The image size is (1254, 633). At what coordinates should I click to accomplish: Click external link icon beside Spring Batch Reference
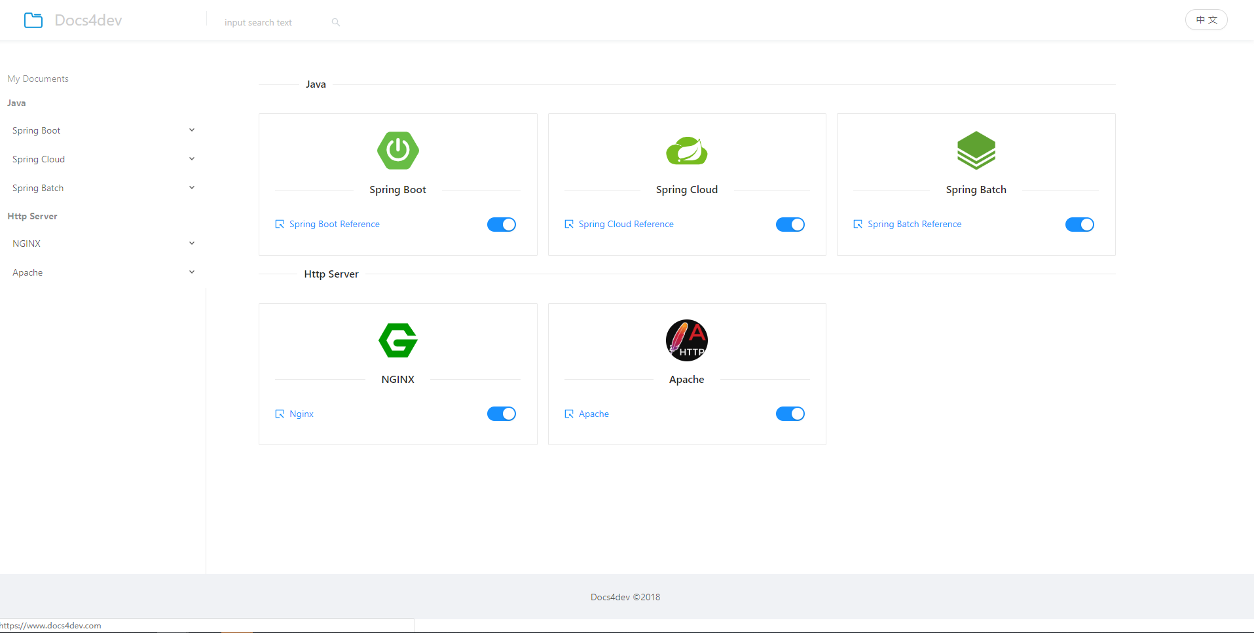[x=858, y=224]
